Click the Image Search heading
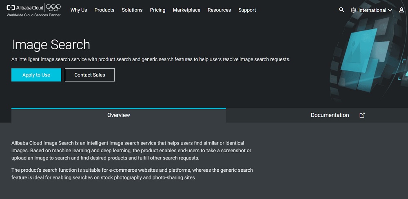This screenshot has width=408, height=199. (51, 45)
